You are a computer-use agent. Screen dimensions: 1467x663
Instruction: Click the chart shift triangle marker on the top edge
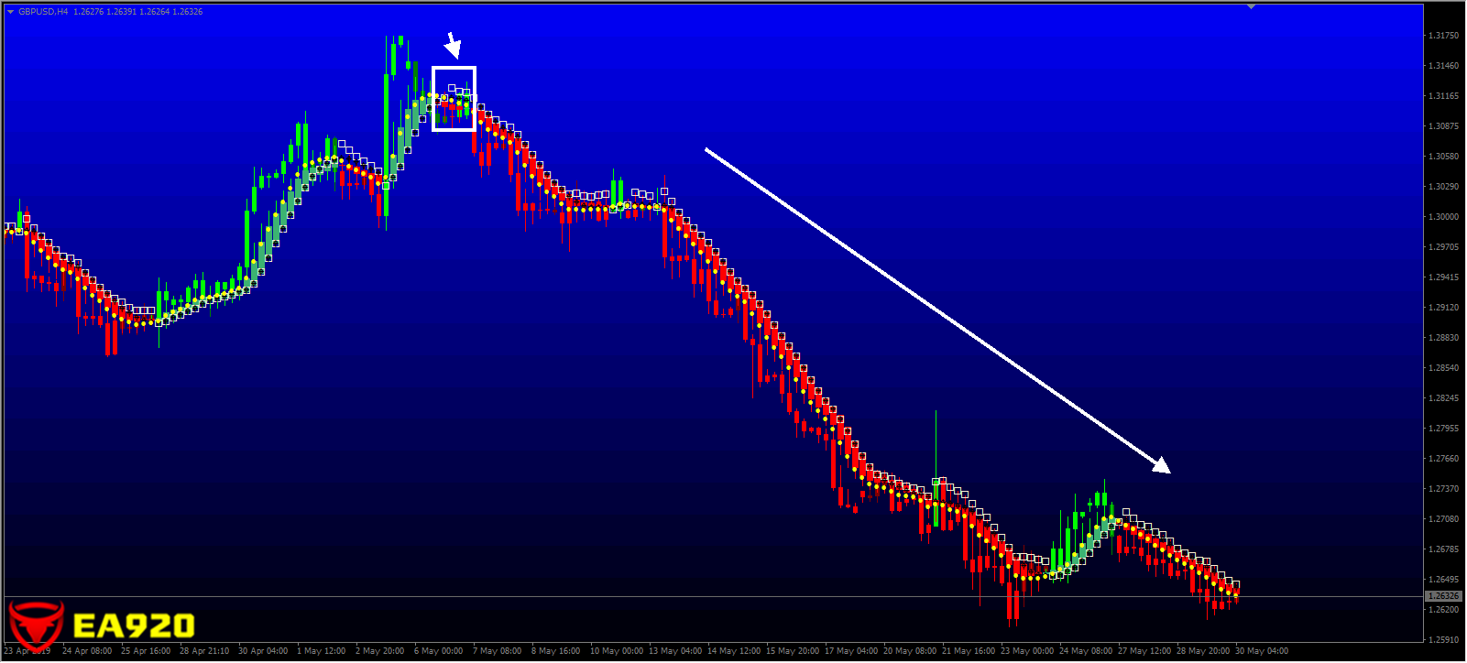click(1251, 6)
